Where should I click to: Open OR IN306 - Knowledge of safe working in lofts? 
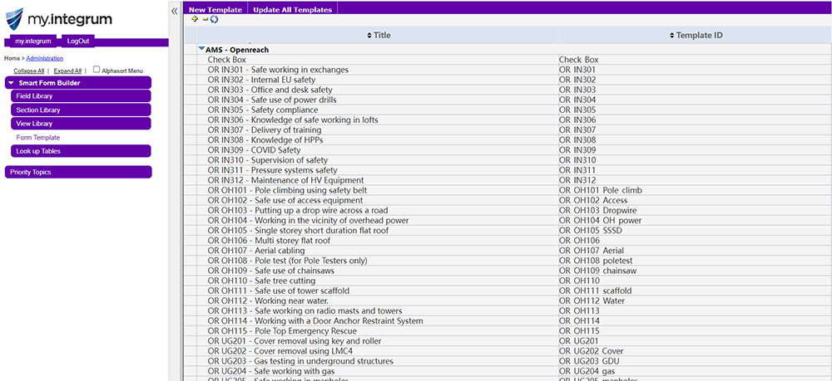click(x=293, y=120)
